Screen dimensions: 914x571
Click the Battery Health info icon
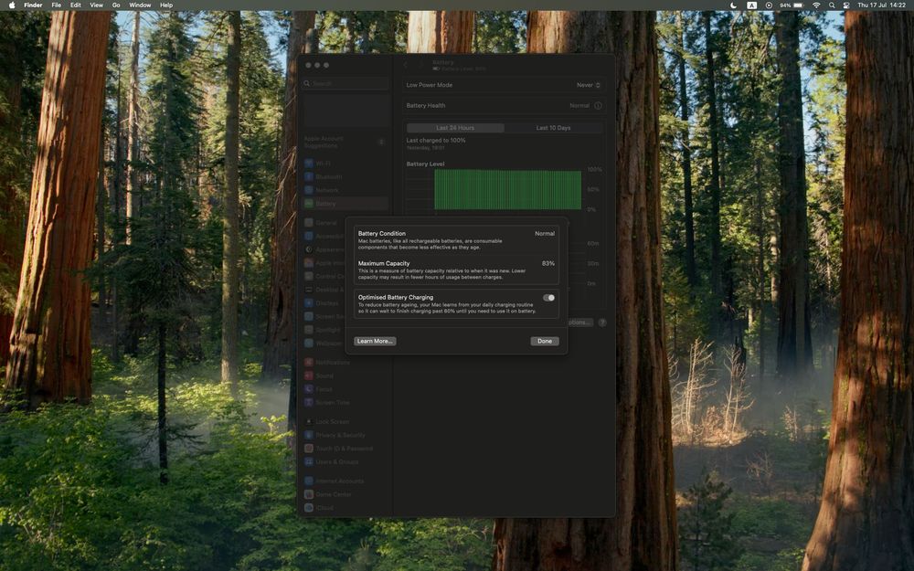point(598,106)
